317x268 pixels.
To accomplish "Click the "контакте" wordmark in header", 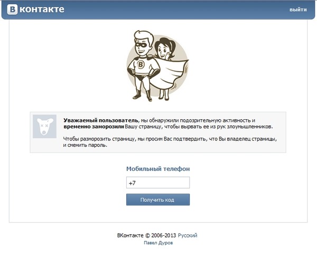I will [42, 9].
